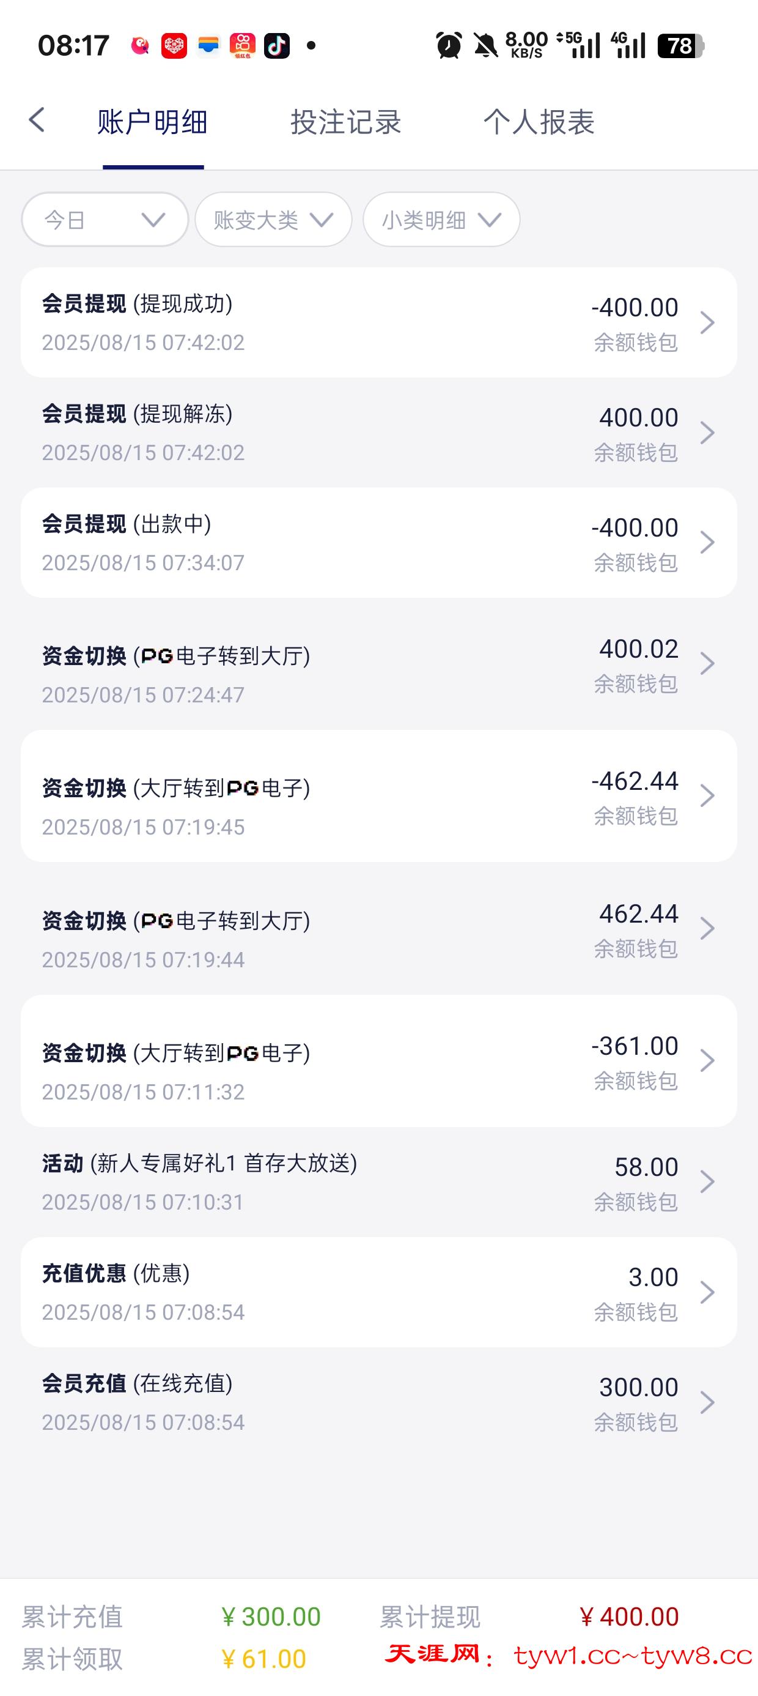This screenshot has height=1696, width=758.
Task: Select the 账户明细 tab
Action: (x=153, y=122)
